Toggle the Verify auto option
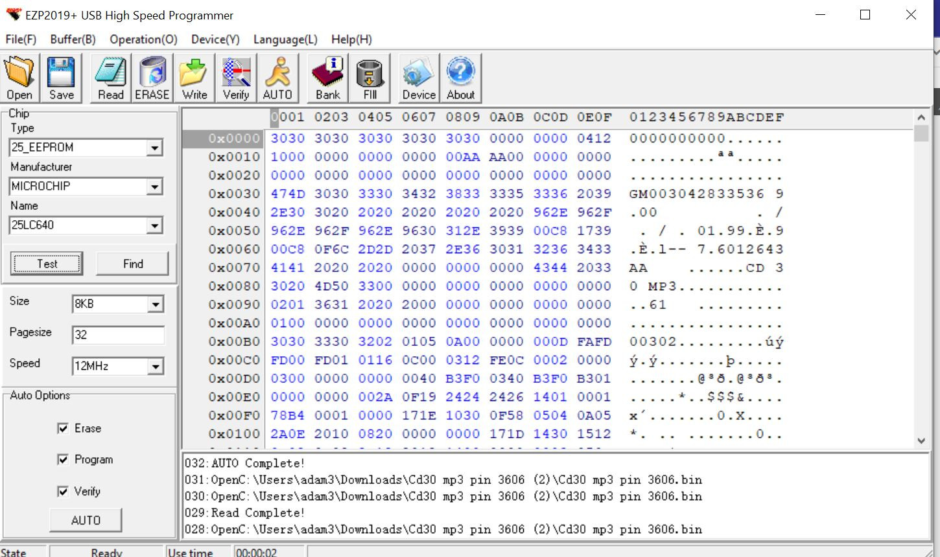The image size is (940, 557). (63, 491)
